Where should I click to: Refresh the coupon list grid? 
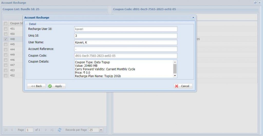tap(60, 130)
